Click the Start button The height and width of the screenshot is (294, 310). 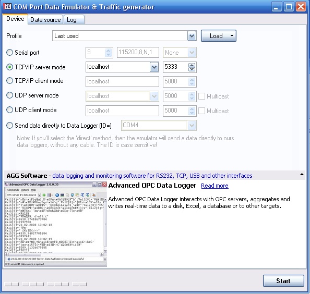(x=283, y=281)
